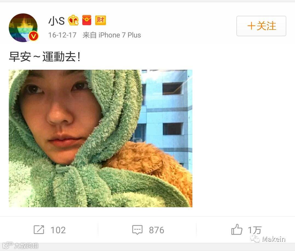View the 876 comments count
Image resolution: width=295 pixels, height=251 pixels.
[157, 230]
